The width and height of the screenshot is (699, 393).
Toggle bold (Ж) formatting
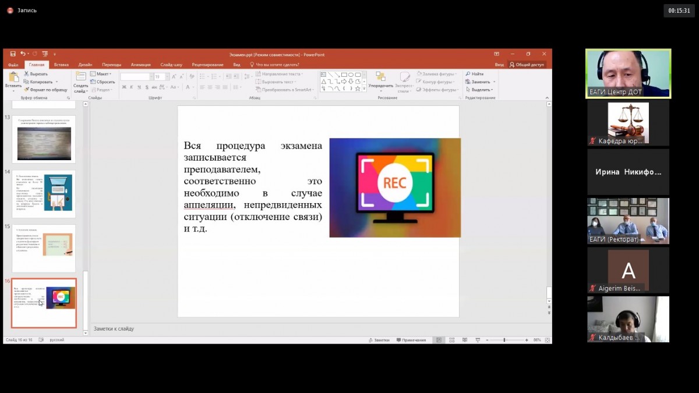click(x=124, y=87)
